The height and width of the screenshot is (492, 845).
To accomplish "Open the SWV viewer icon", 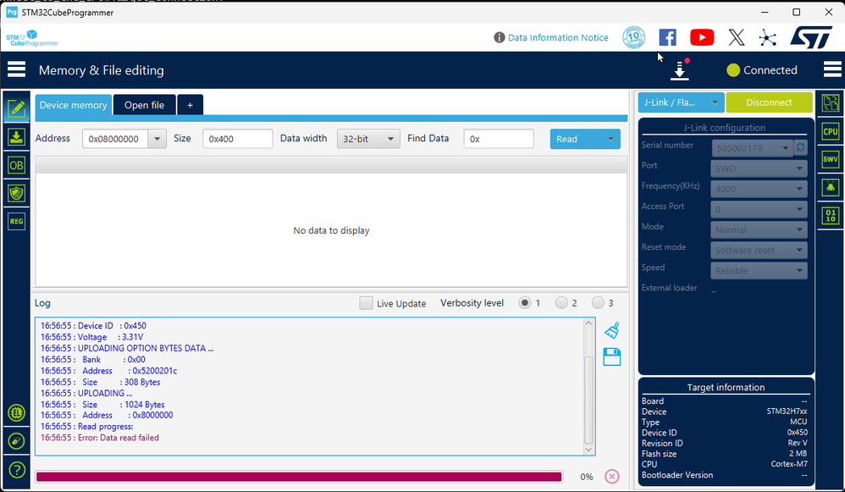I will coord(830,159).
